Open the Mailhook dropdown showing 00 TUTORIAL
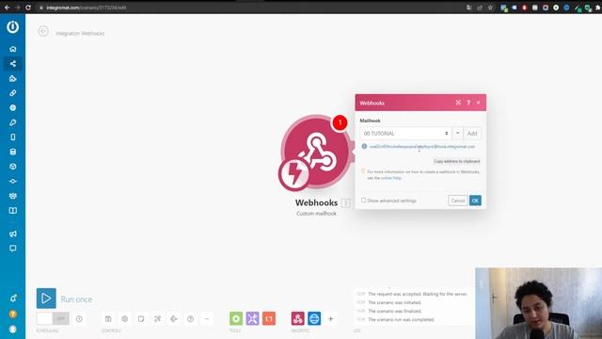 pyautogui.click(x=405, y=134)
